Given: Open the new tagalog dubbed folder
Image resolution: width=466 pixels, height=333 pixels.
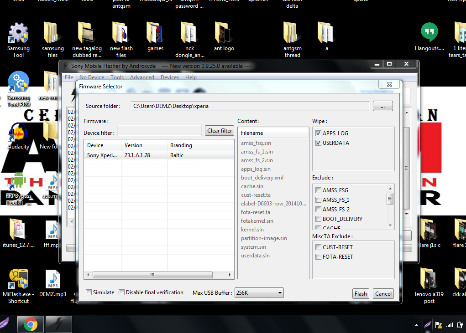Looking at the screenshot, I should click(87, 40).
